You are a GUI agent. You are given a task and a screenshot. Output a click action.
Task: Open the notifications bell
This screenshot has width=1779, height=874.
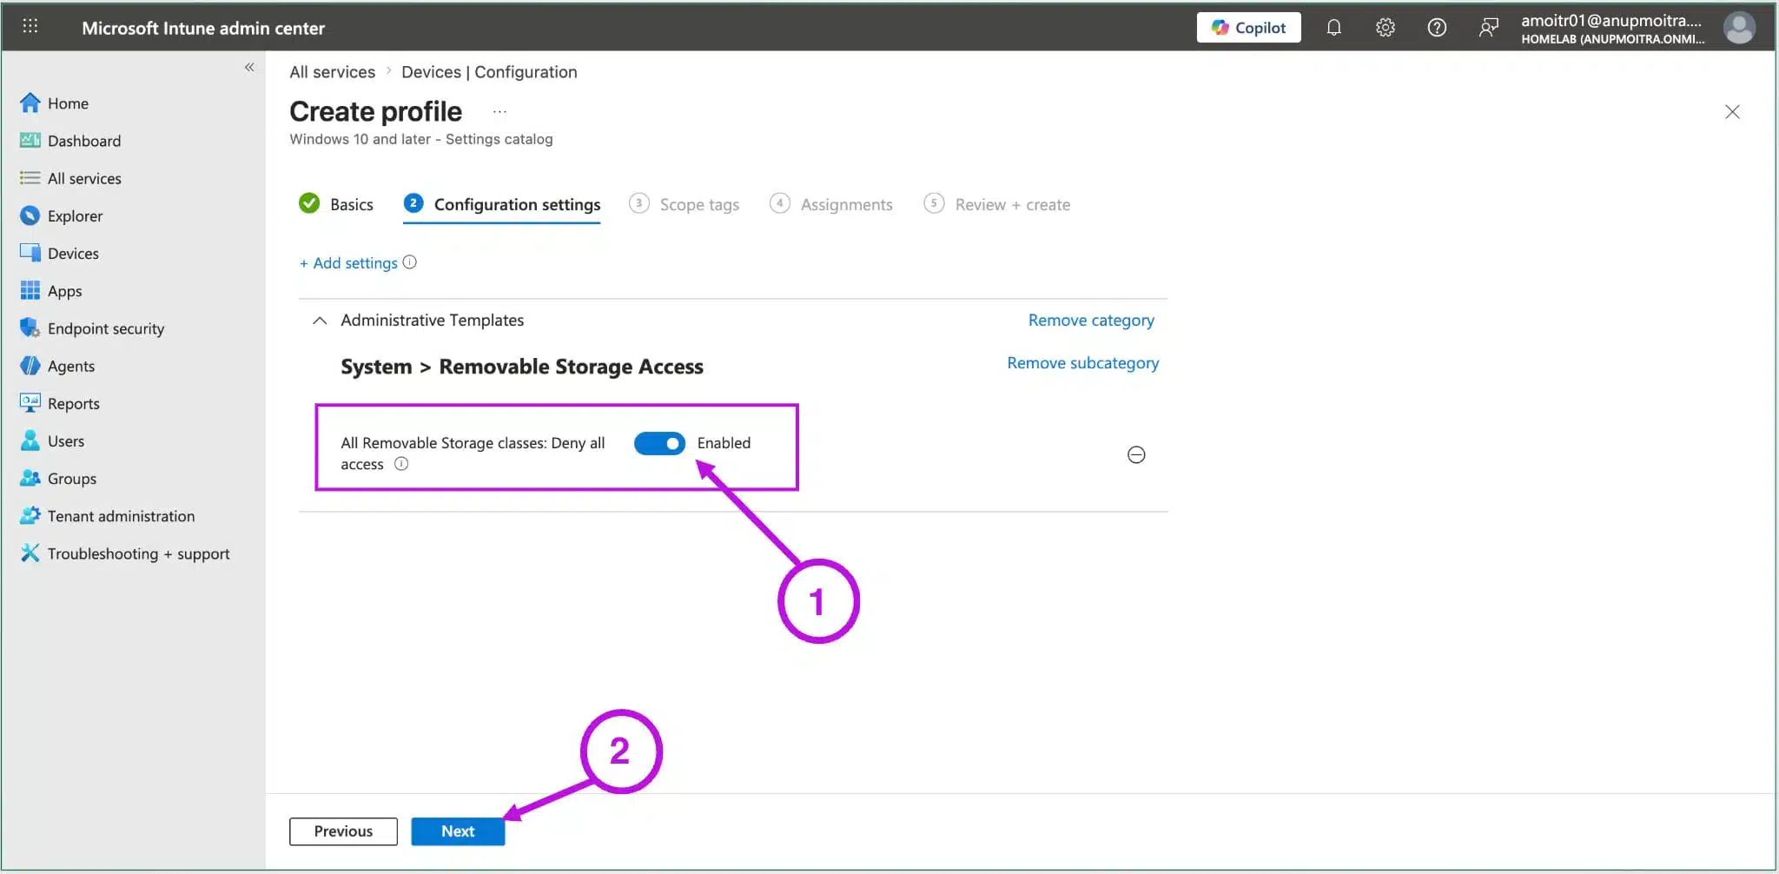(1333, 28)
